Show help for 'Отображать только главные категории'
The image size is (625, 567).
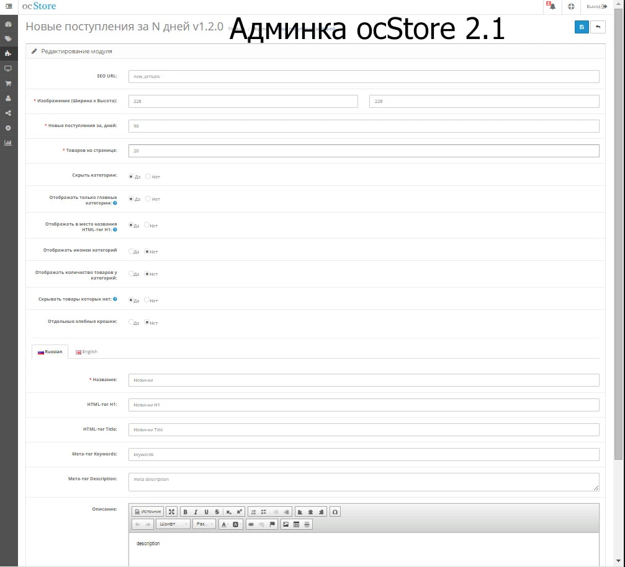115,203
